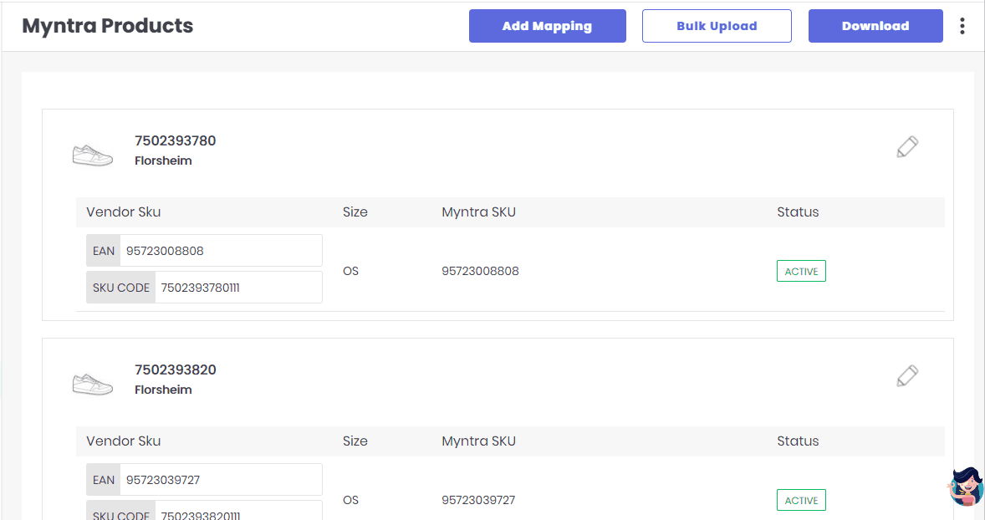The image size is (985, 520).
Task: Open the three-dot overflow menu in the header
Action: click(x=962, y=26)
